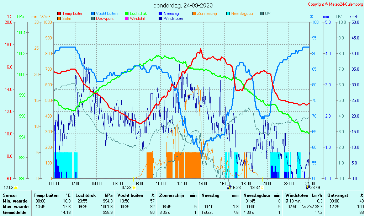This screenshot has height=216, width=365.
Task: Click the green Luchtdruk legend square
Action: 127,13
